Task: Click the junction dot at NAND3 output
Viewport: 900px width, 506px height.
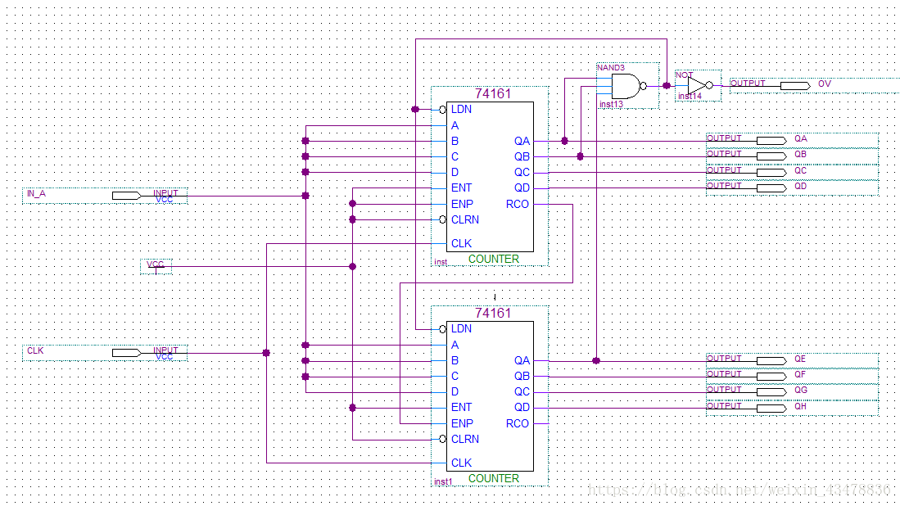Action: tap(667, 85)
